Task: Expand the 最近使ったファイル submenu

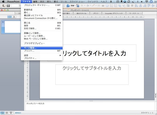Action: tap(42, 15)
